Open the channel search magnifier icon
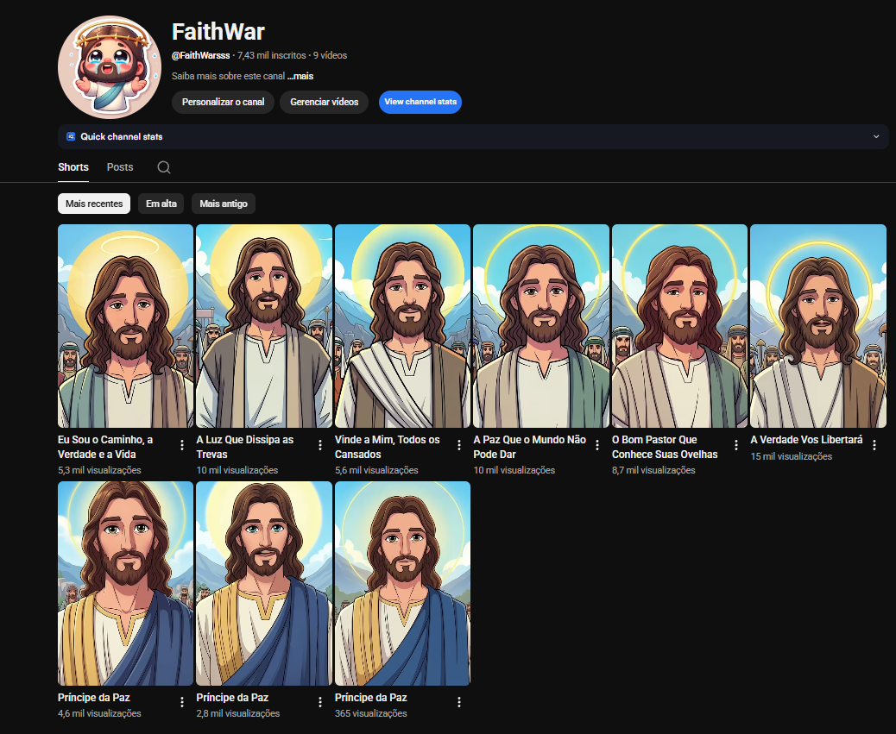This screenshot has height=734, width=896. [x=164, y=167]
